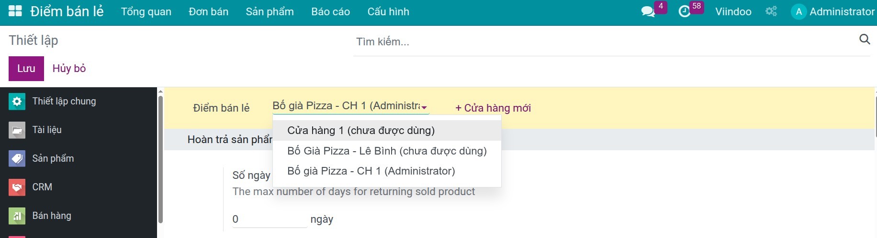
Task: Open the activities clock icon
Action: click(x=685, y=11)
